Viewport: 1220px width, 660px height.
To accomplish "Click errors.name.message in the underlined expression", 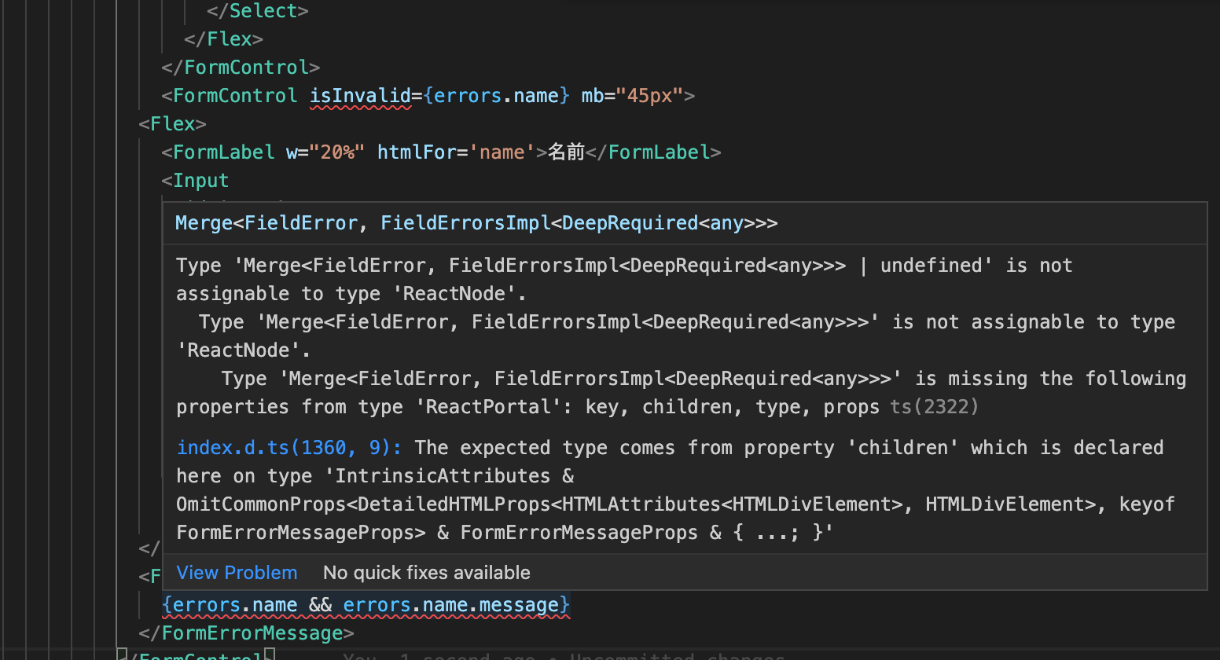I will click(450, 605).
